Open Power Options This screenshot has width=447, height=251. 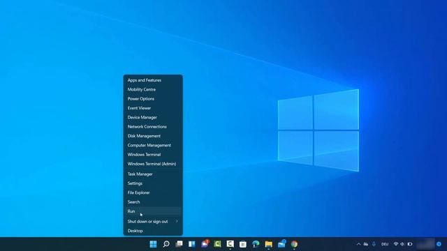(153, 99)
